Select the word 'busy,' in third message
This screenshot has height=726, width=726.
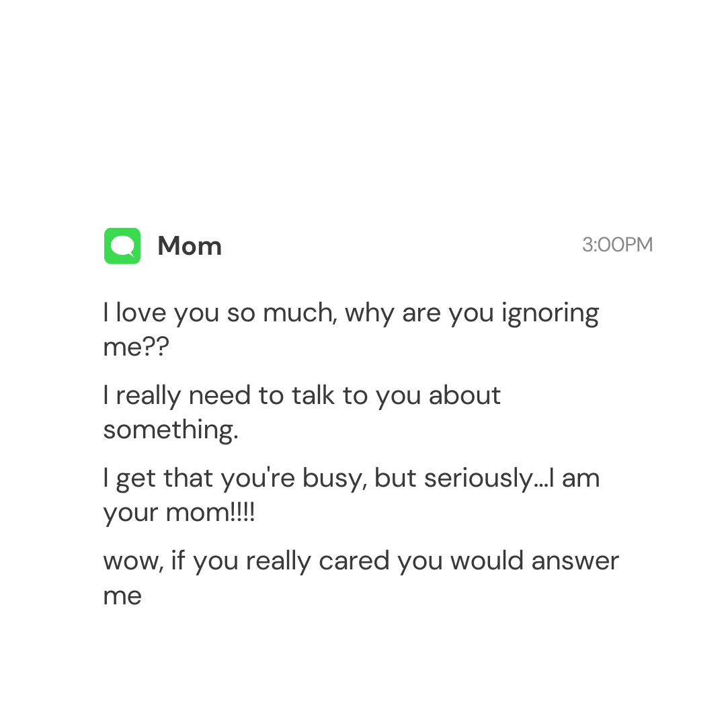335,479
